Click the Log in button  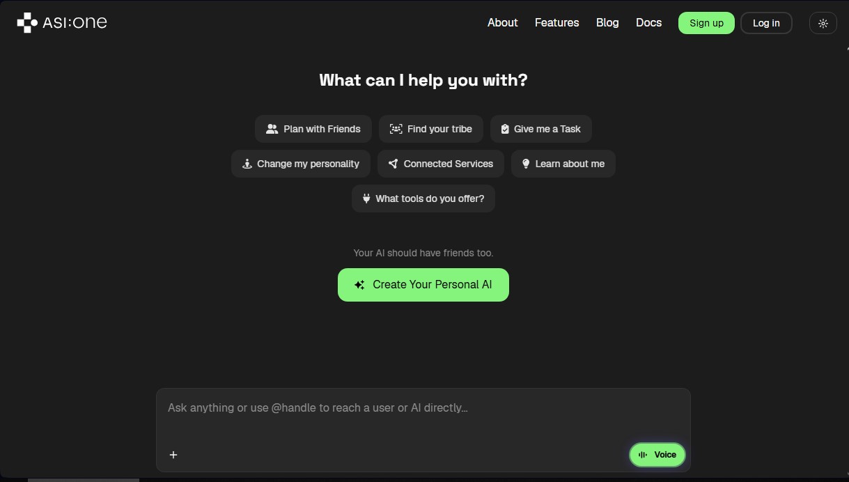[766, 23]
